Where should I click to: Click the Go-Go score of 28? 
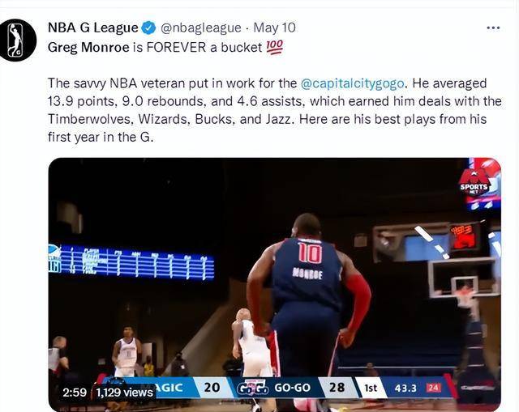[x=337, y=387]
